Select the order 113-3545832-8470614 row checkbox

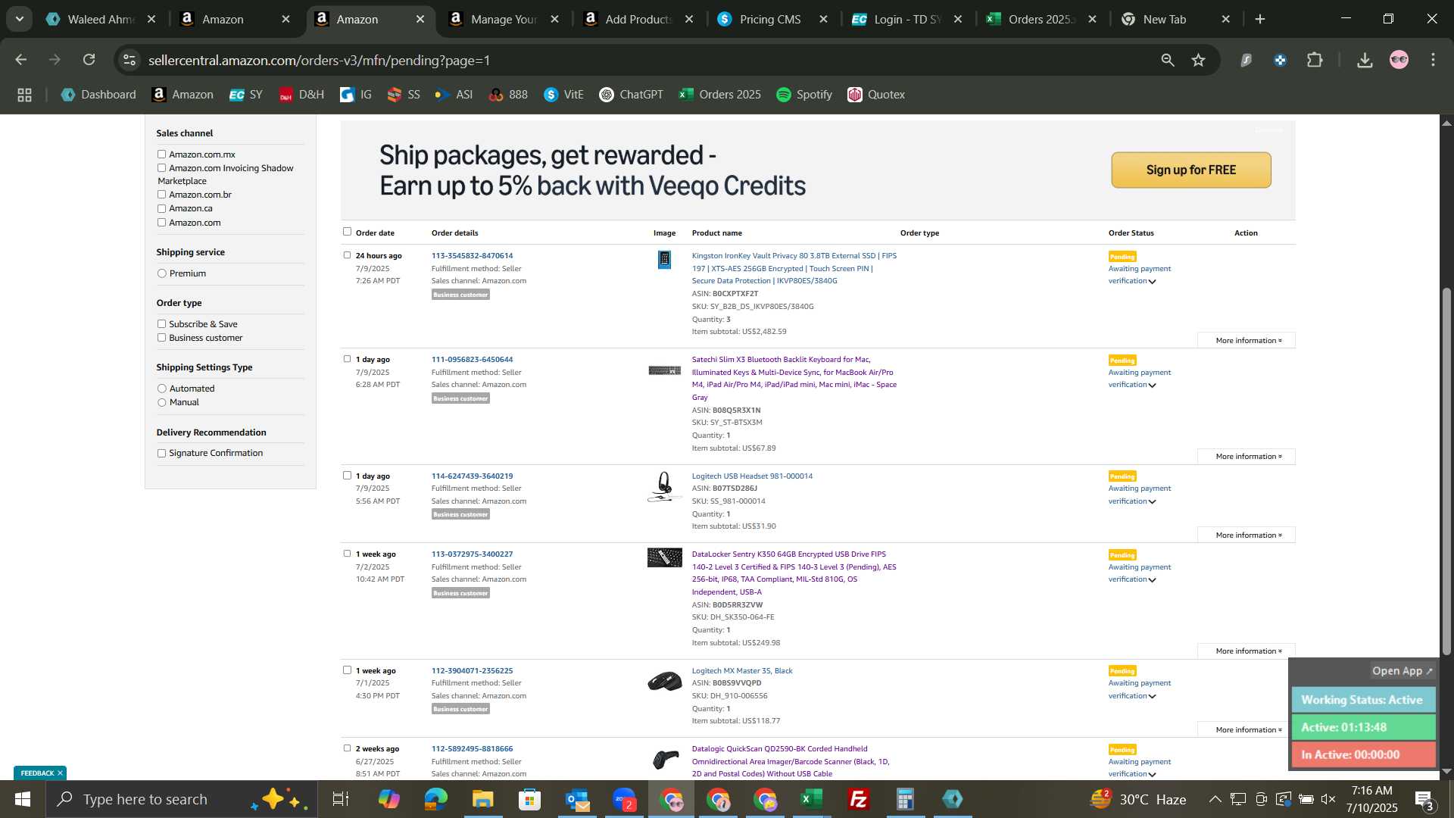pos(347,255)
